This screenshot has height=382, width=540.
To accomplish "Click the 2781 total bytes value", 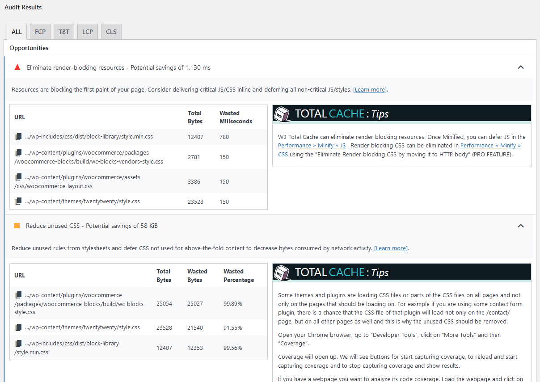I will (x=194, y=157).
